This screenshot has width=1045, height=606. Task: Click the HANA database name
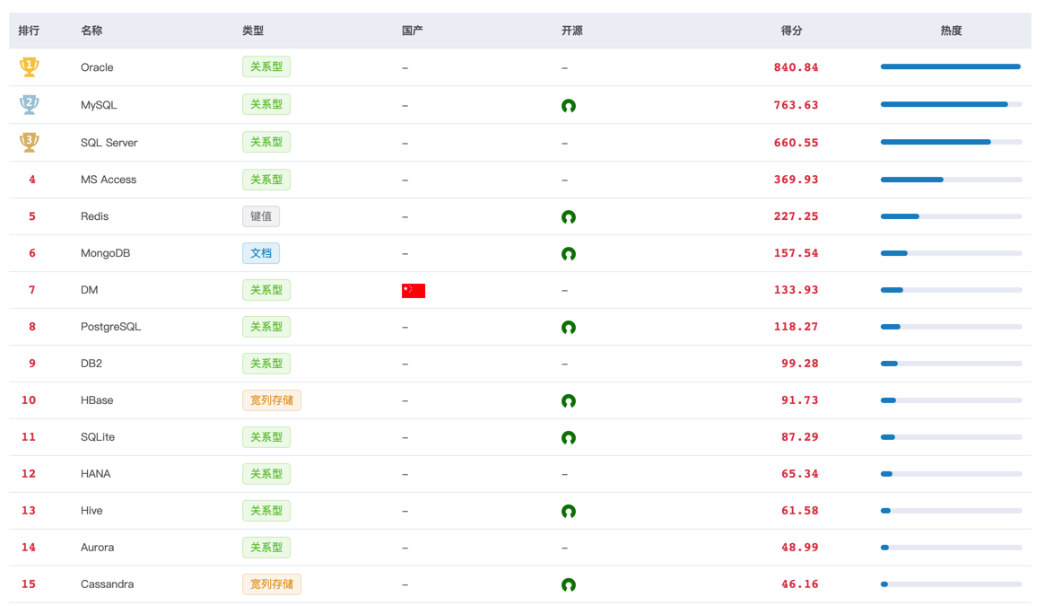(95, 473)
